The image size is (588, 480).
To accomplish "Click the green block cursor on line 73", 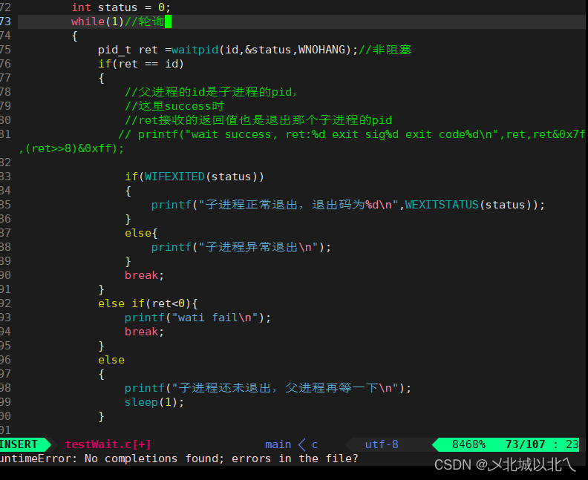I will (x=168, y=22).
